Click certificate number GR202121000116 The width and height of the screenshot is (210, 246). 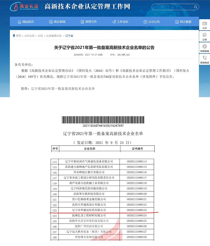pyautogui.click(x=137, y=172)
